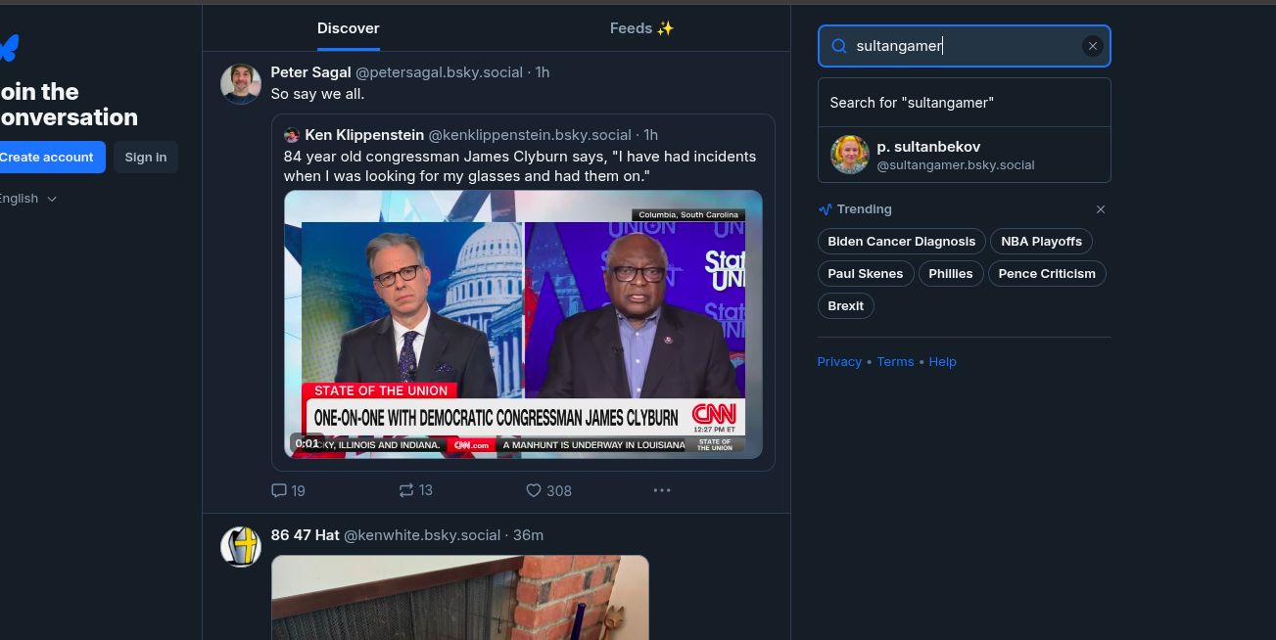Switch to the Feeds tab
Screen dimensions: 1276x640
tap(641, 28)
